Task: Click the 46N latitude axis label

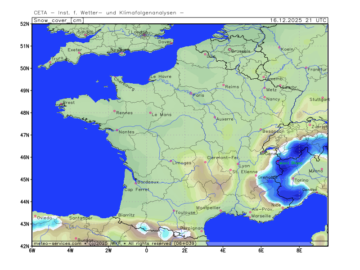Action: 24,157
